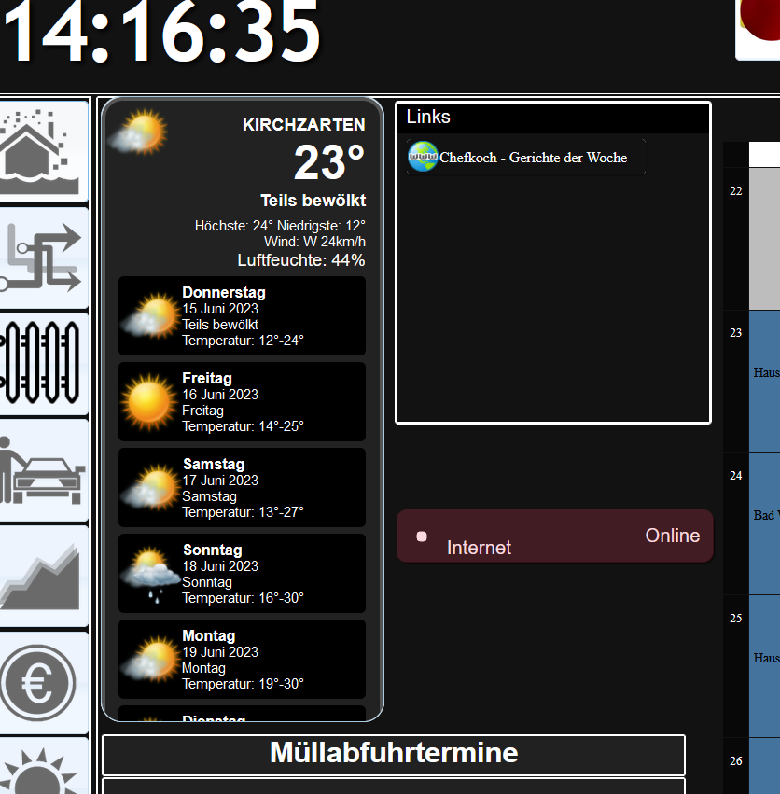Open the pipe routing arrows sidebar icon
780x794 pixels.
point(43,258)
